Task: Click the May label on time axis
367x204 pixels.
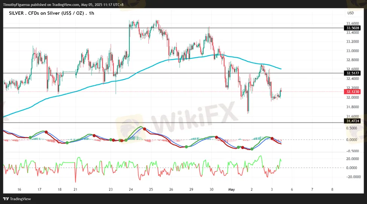Action: [x=232, y=189]
